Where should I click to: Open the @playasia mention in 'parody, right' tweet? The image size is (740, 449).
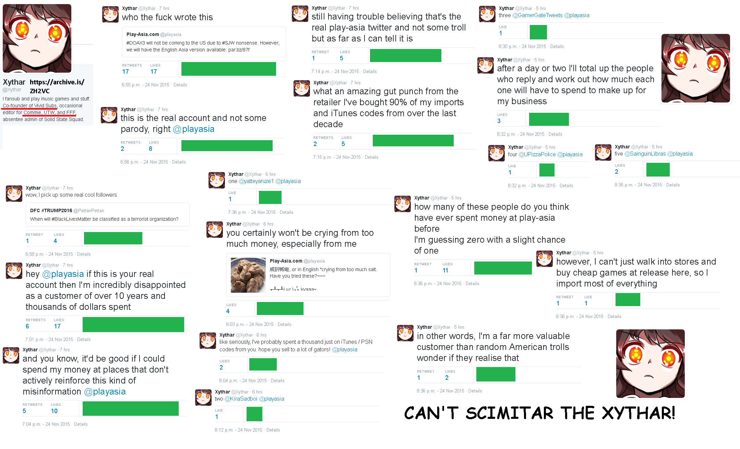pyautogui.click(x=194, y=129)
